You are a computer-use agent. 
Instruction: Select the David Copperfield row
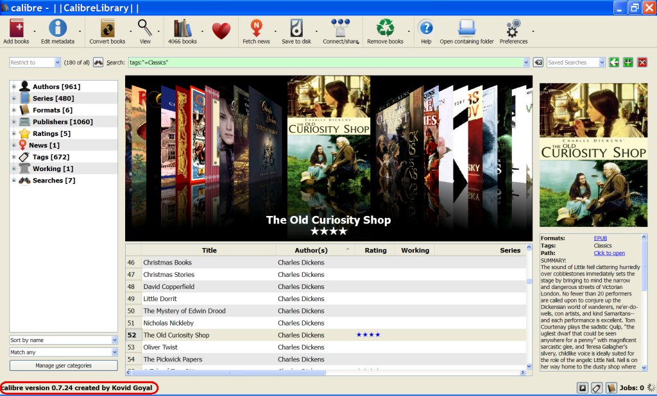tap(326, 286)
